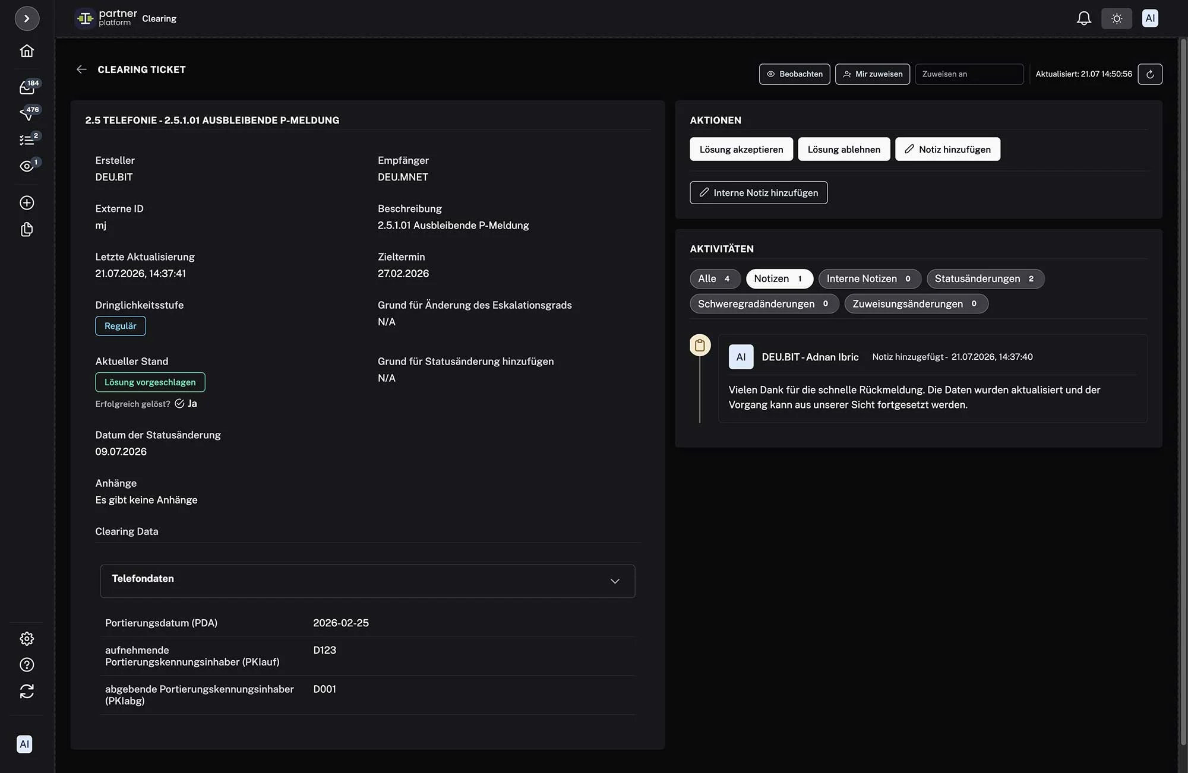Click Lösung ablehnen

click(x=844, y=149)
